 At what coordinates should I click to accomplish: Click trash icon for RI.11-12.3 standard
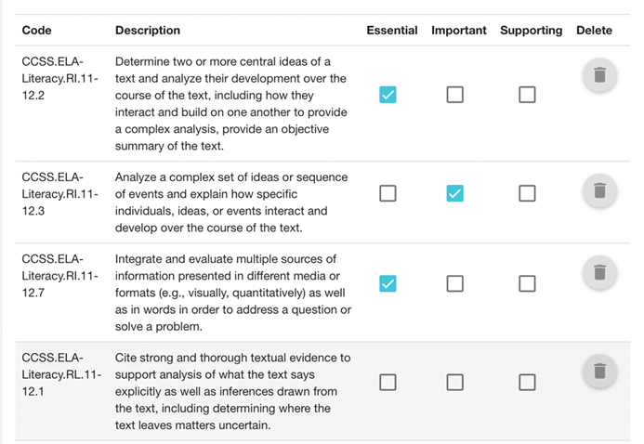pos(599,190)
